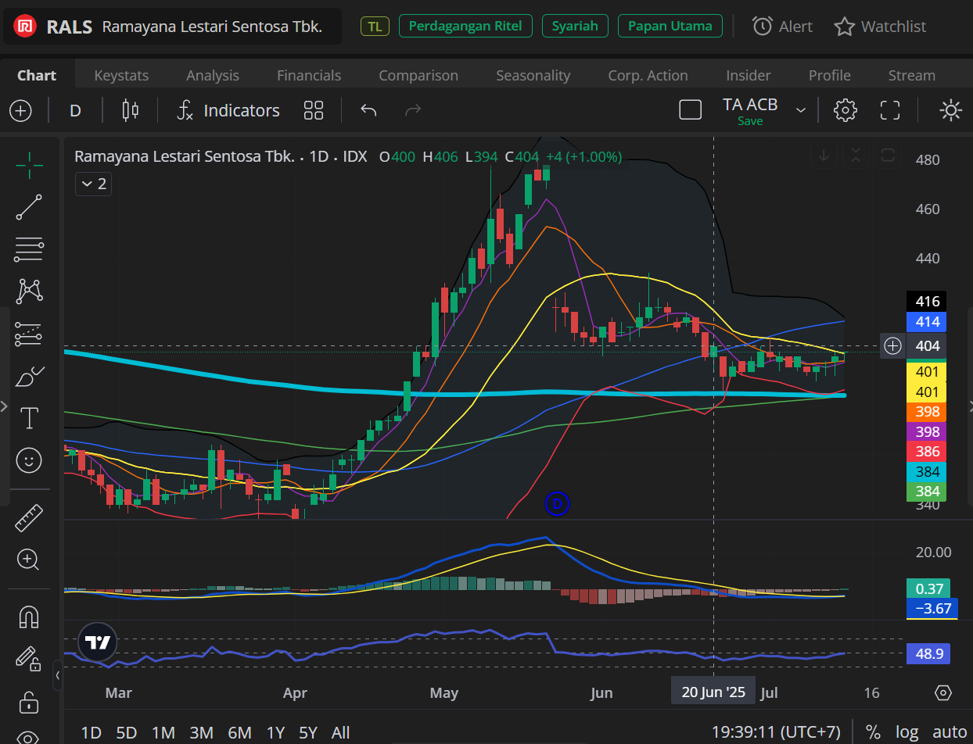
Task: Click the D dividend marker on chart
Action: pyautogui.click(x=557, y=504)
